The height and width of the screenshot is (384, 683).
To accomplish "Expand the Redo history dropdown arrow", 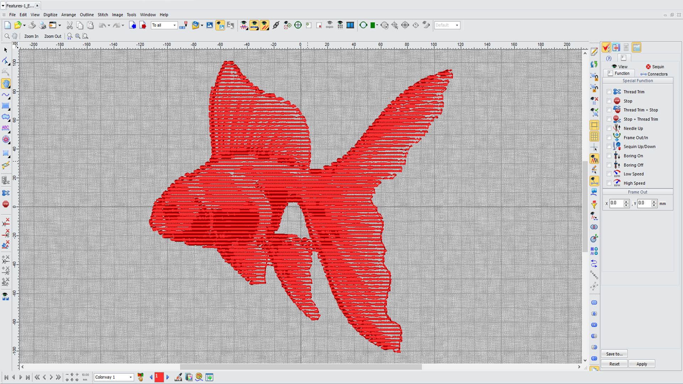I will [x=123, y=25].
